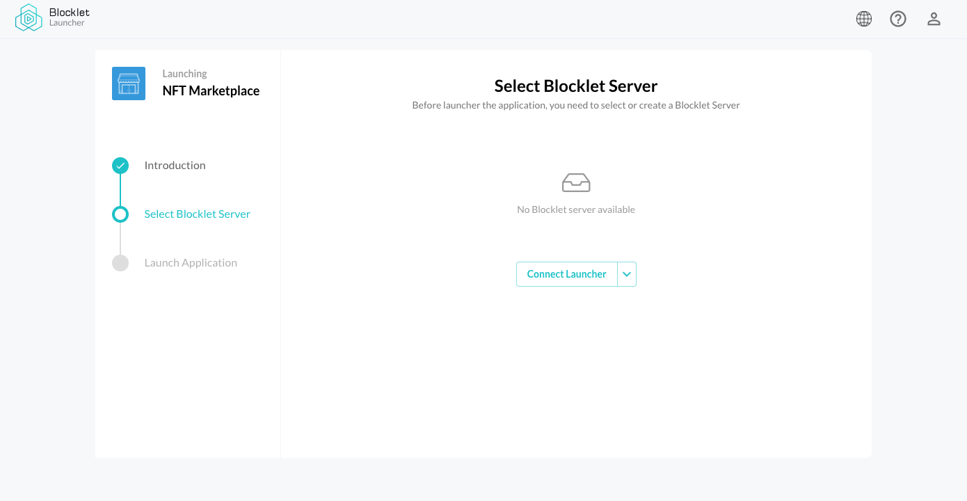Click the 'Select Blocklet Server' heading

tap(576, 86)
